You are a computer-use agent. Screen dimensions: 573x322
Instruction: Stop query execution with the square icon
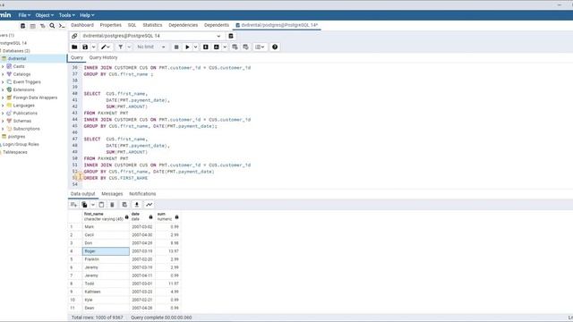tap(176, 47)
